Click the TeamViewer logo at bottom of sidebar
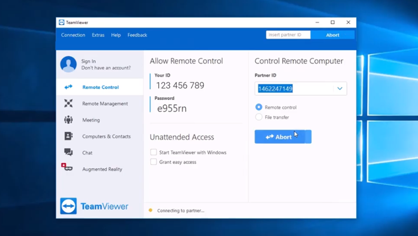Screen dimensions: 418x236 point(94,206)
